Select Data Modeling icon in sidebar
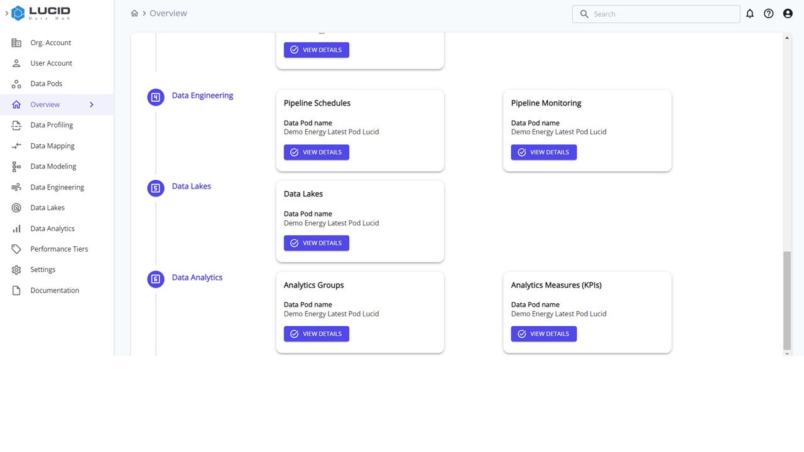This screenshot has width=804, height=452. tap(17, 166)
